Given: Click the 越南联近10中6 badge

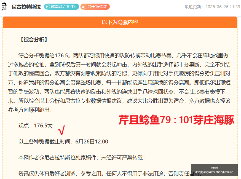Looking at the screenshot, I should 61,7.
